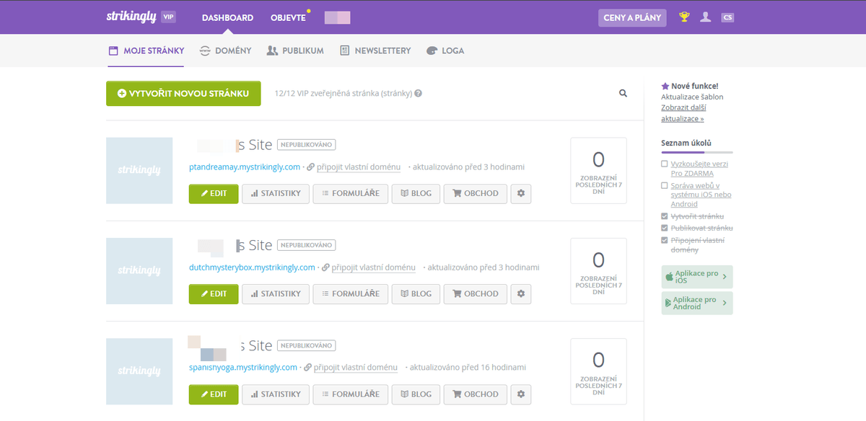This screenshot has width=866, height=421.
Task: Click připojit vlastní doménu for dutchmysterybox
Action: pos(374,267)
